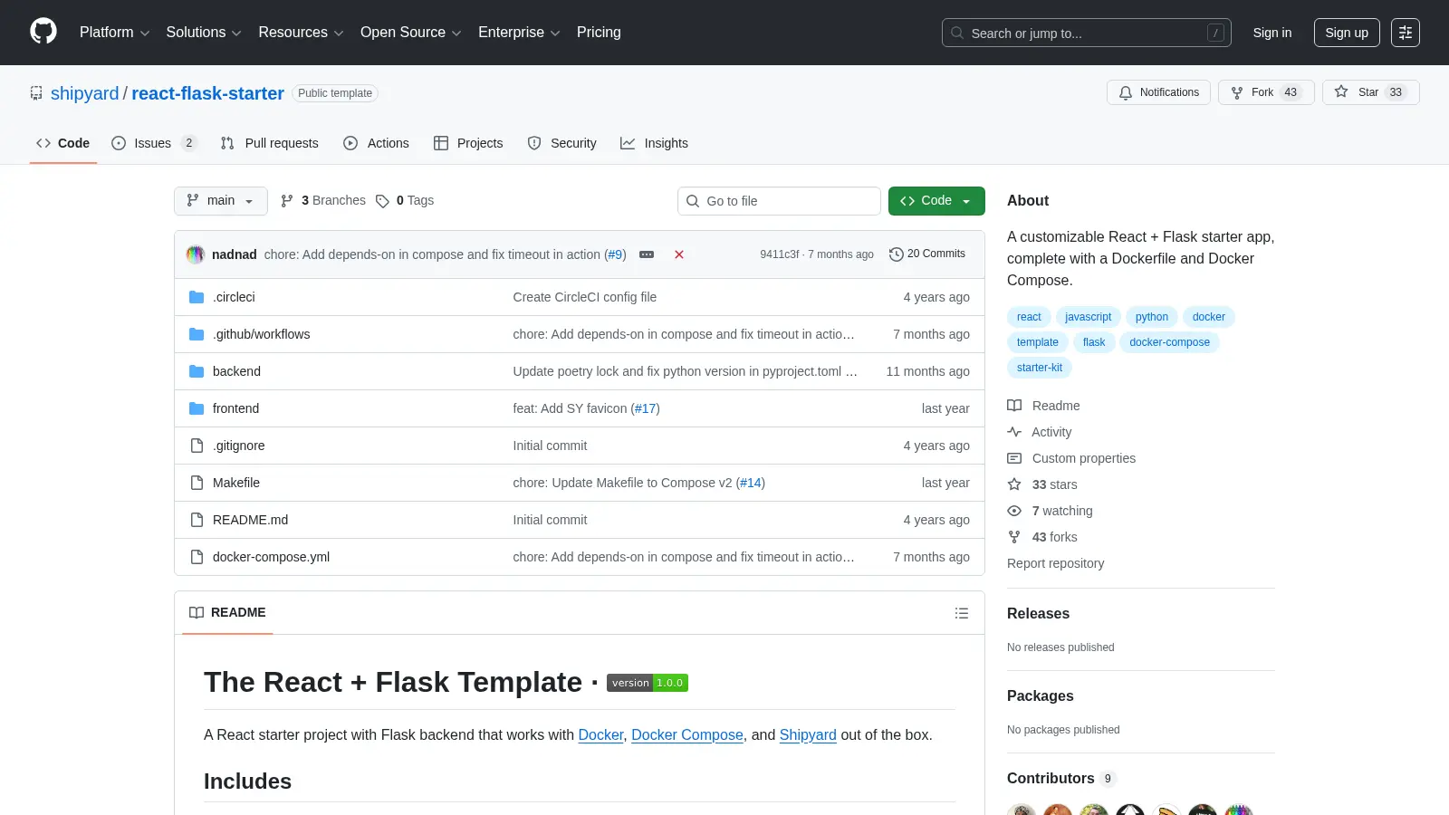Image resolution: width=1449 pixels, height=815 pixels.
Task: Click the version 1.0.0 badge
Action: pos(648,683)
